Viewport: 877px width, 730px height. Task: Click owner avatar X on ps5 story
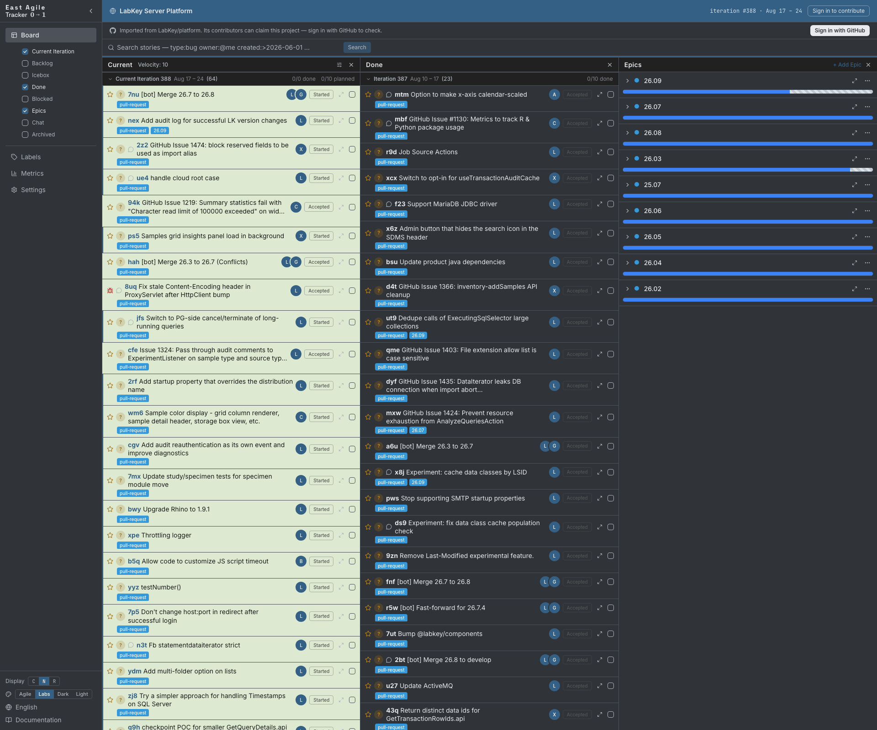pyautogui.click(x=301, y=236)
